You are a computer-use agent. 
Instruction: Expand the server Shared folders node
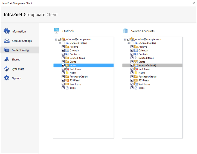click(x=129, y=43)
